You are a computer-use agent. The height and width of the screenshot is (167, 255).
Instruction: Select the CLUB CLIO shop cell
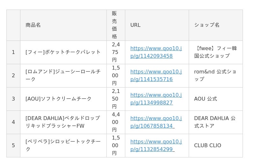tap(216, 146)
